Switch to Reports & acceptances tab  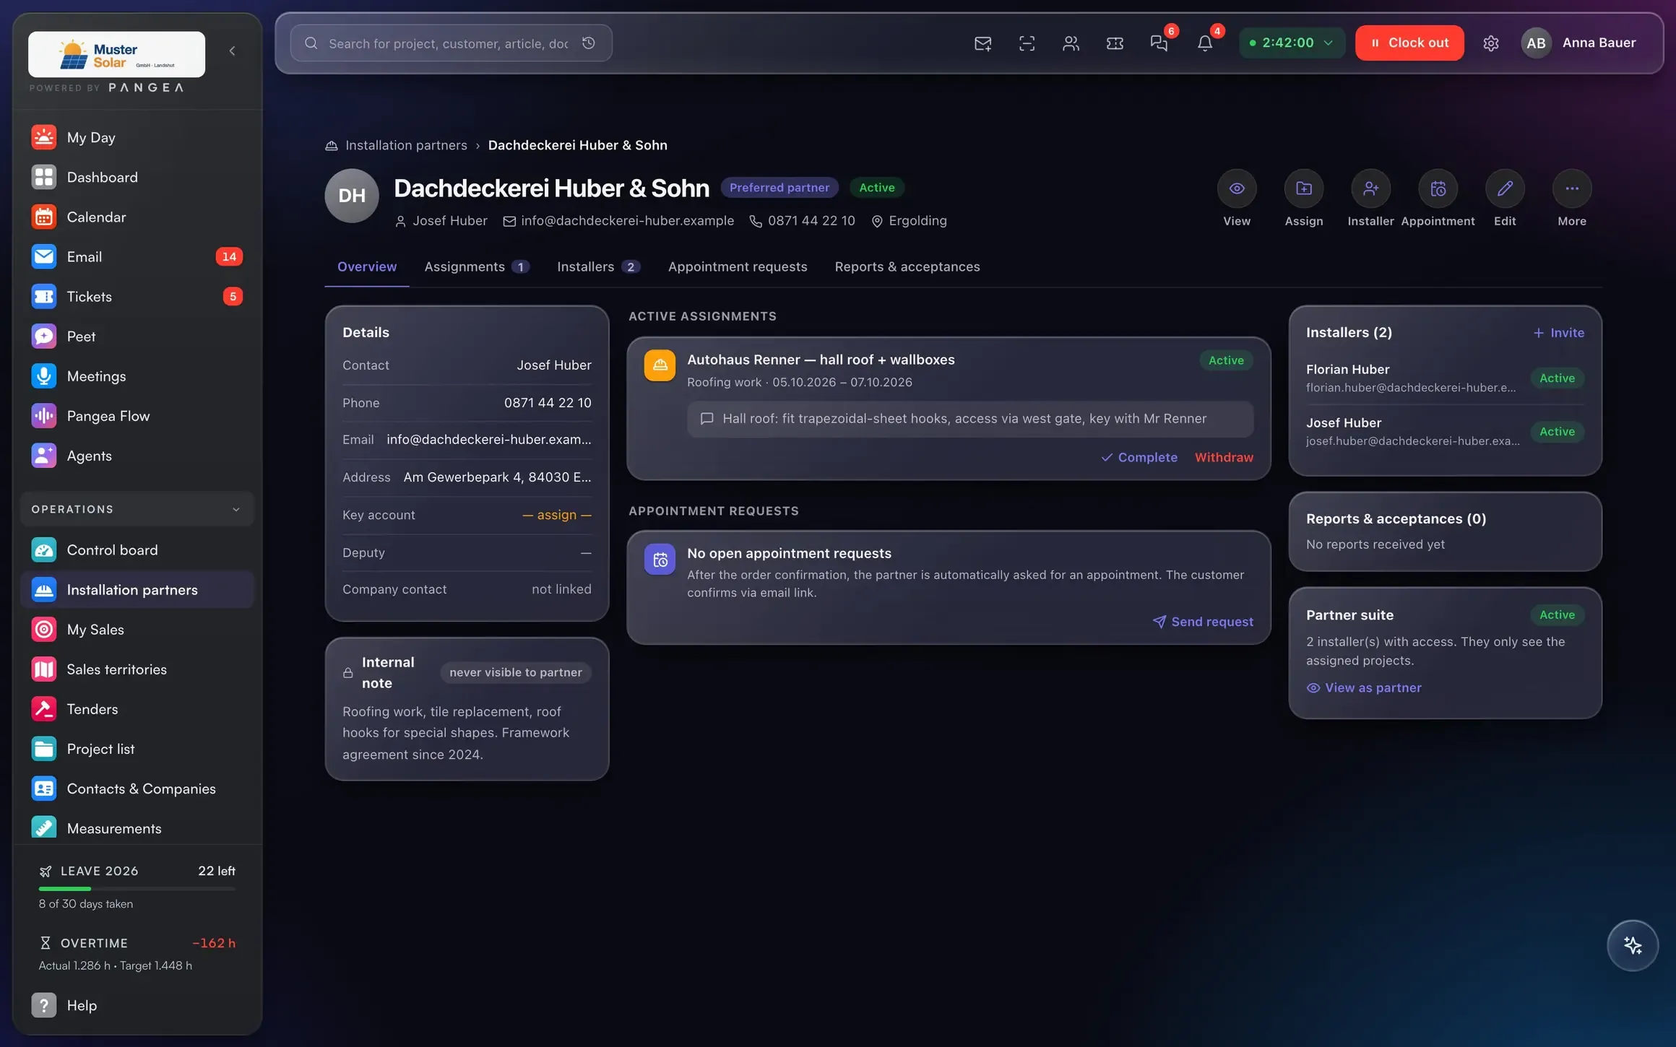click(x=907, y=267)
